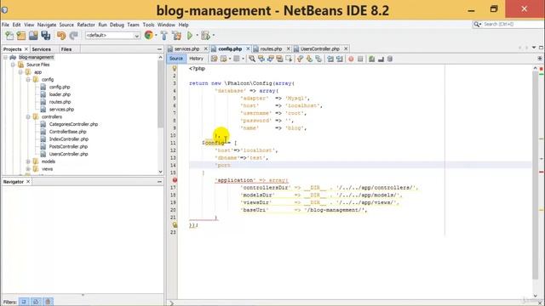Image resolution: width=545 pixels, height=306 pixels.
Task: Click the lightbulb hint on line 1
Action: point(175,68)
